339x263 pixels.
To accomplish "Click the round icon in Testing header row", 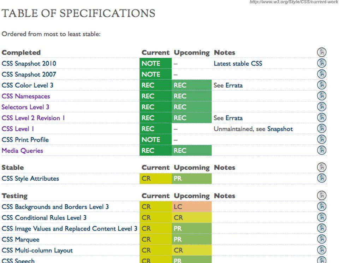I will coord(322,195).
